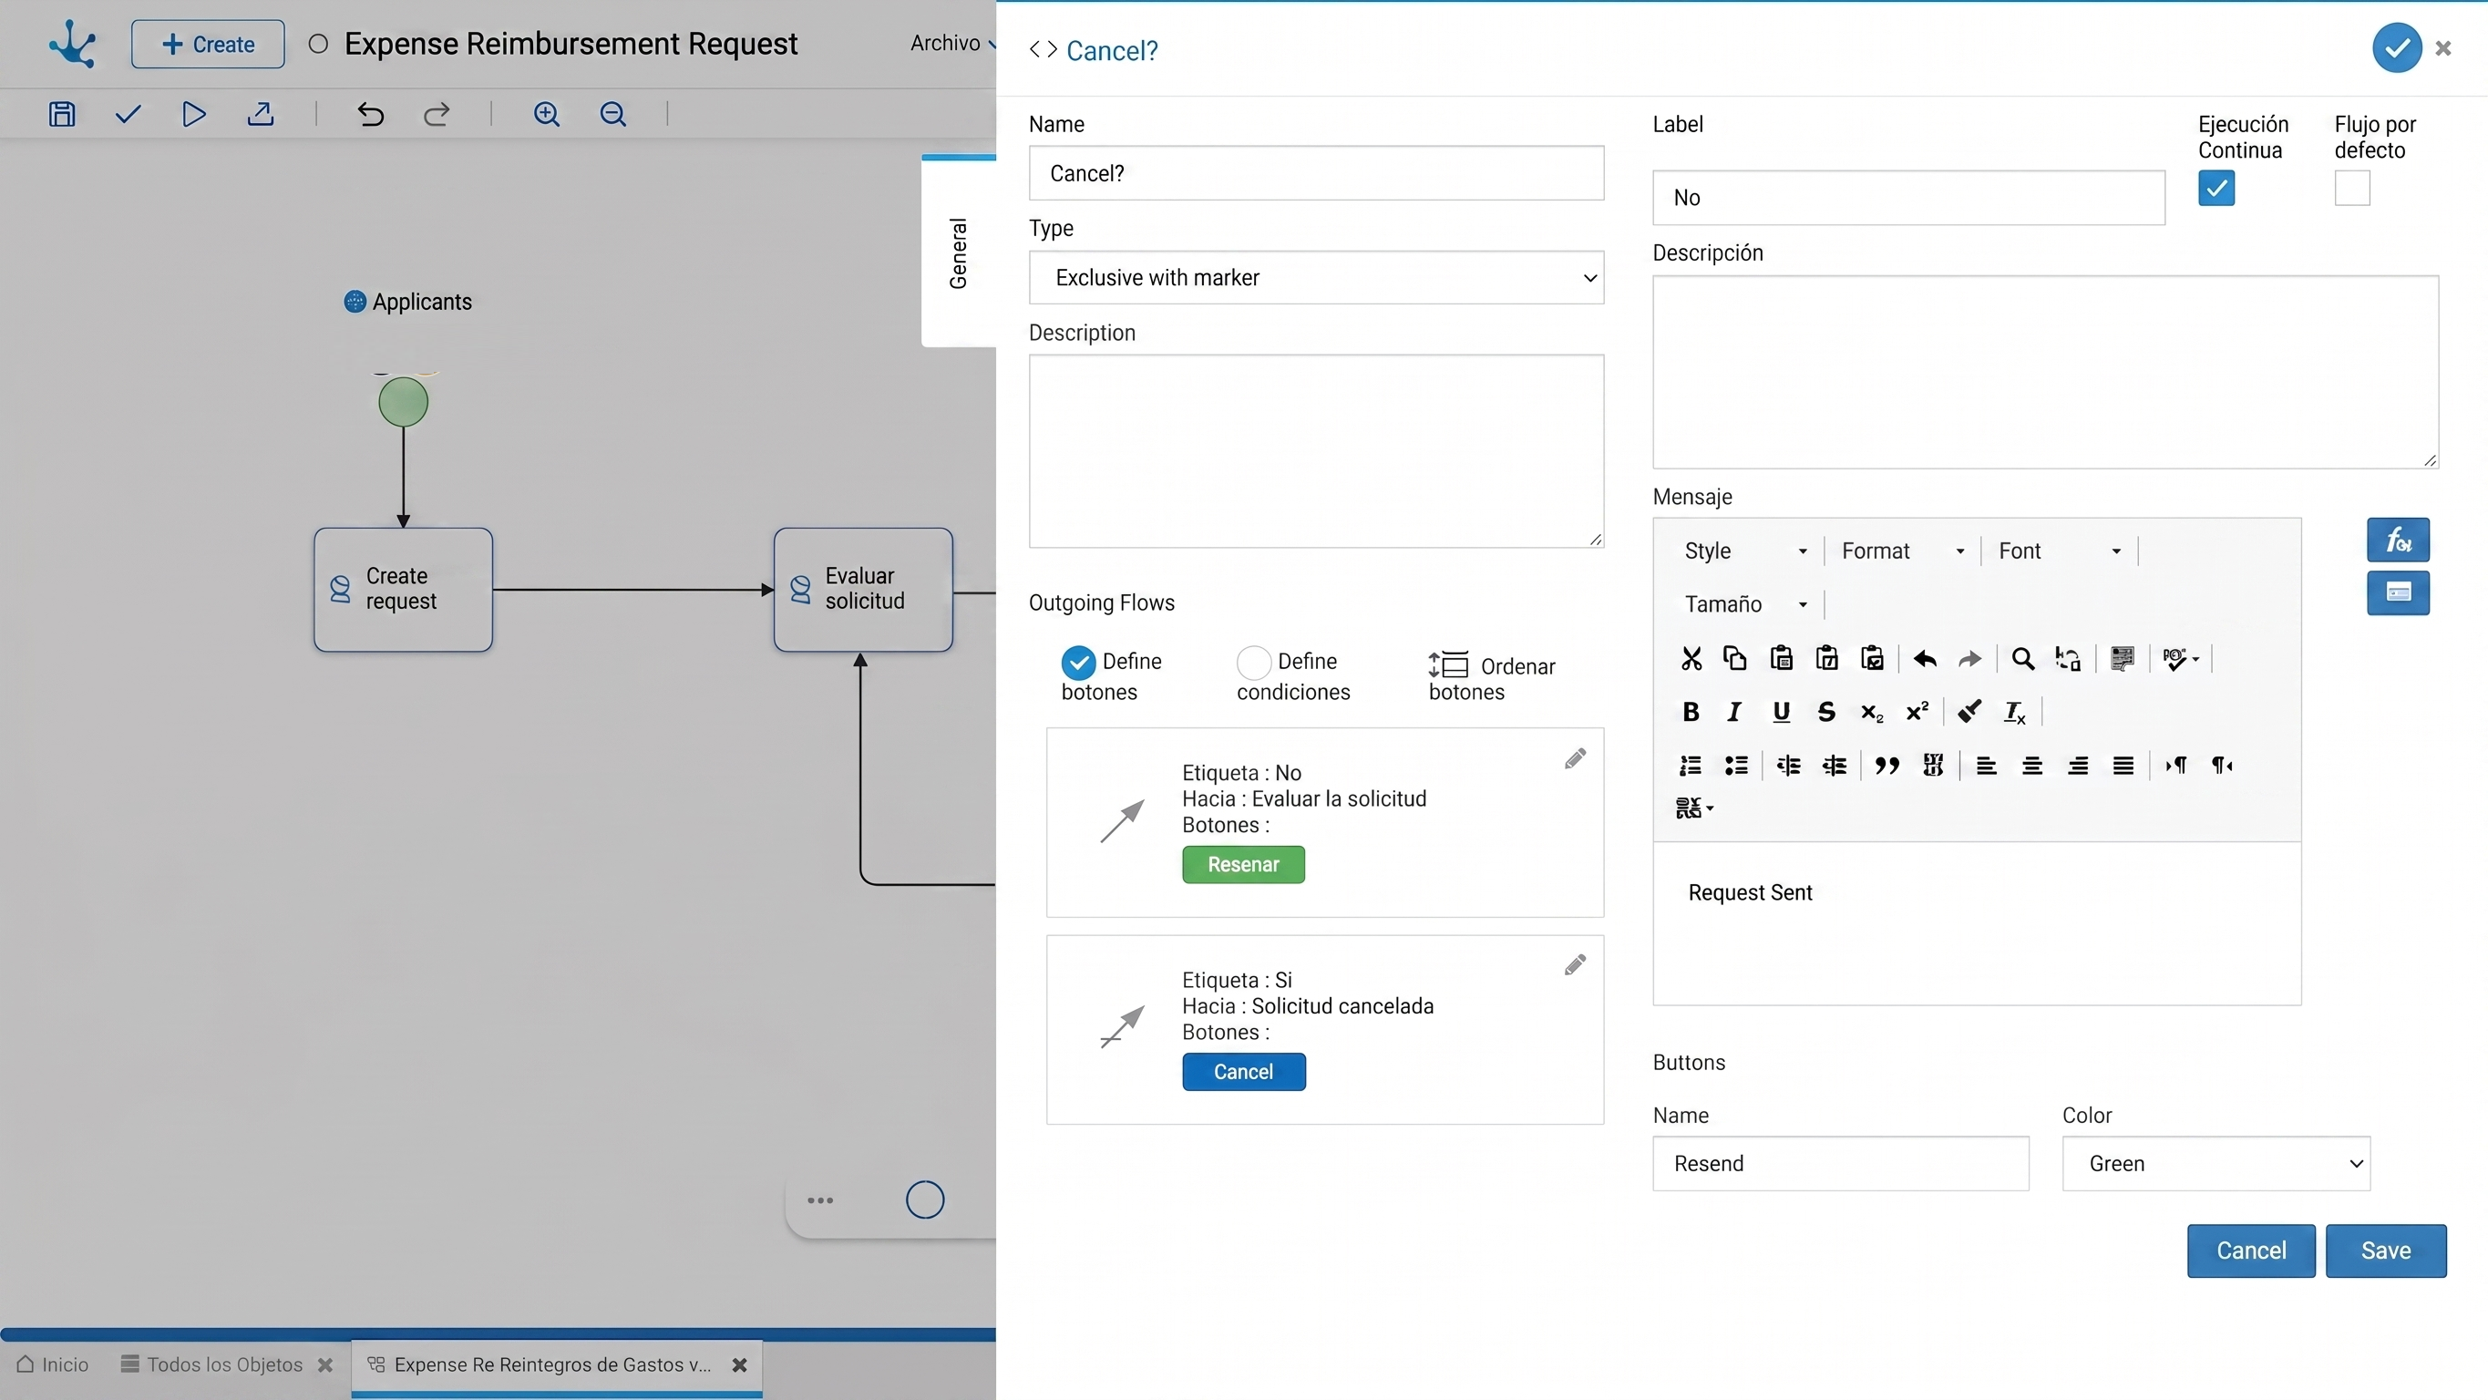This screenshot has width=2488, height=1400.
Task: Edit the 'Etiqueta : Si' flow with pencil icon
Action: (1574, 965)
